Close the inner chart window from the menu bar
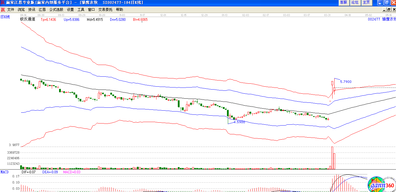 pos(393,10)
